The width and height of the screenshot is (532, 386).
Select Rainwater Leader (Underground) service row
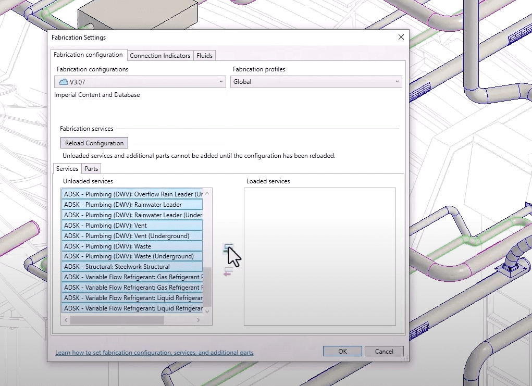pyautogui.click(x=132, y=215)
